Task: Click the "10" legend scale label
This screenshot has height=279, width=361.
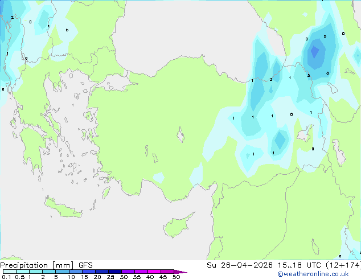Action: (71, 277)
